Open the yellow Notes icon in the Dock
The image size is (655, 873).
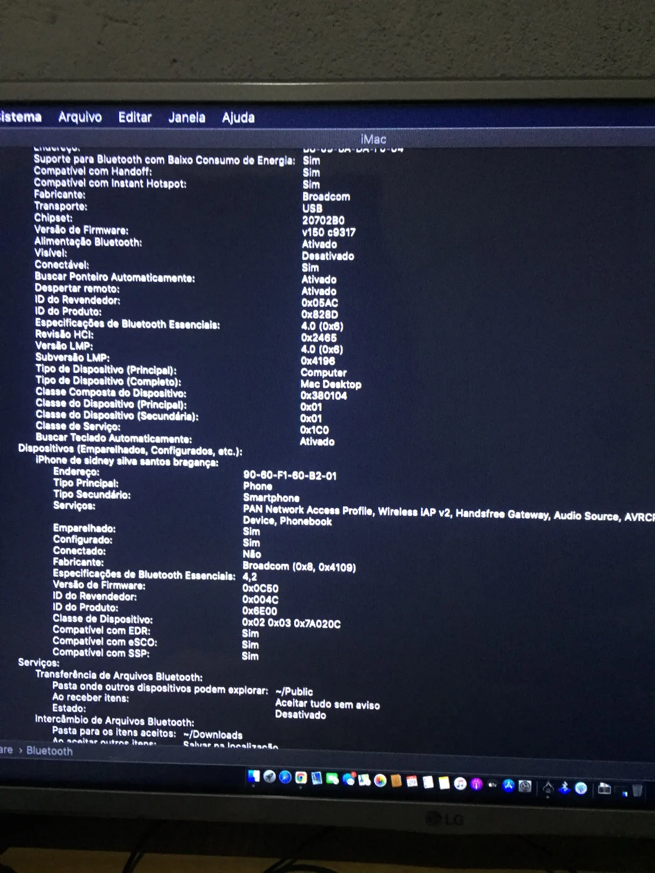[x=444, y=783]
